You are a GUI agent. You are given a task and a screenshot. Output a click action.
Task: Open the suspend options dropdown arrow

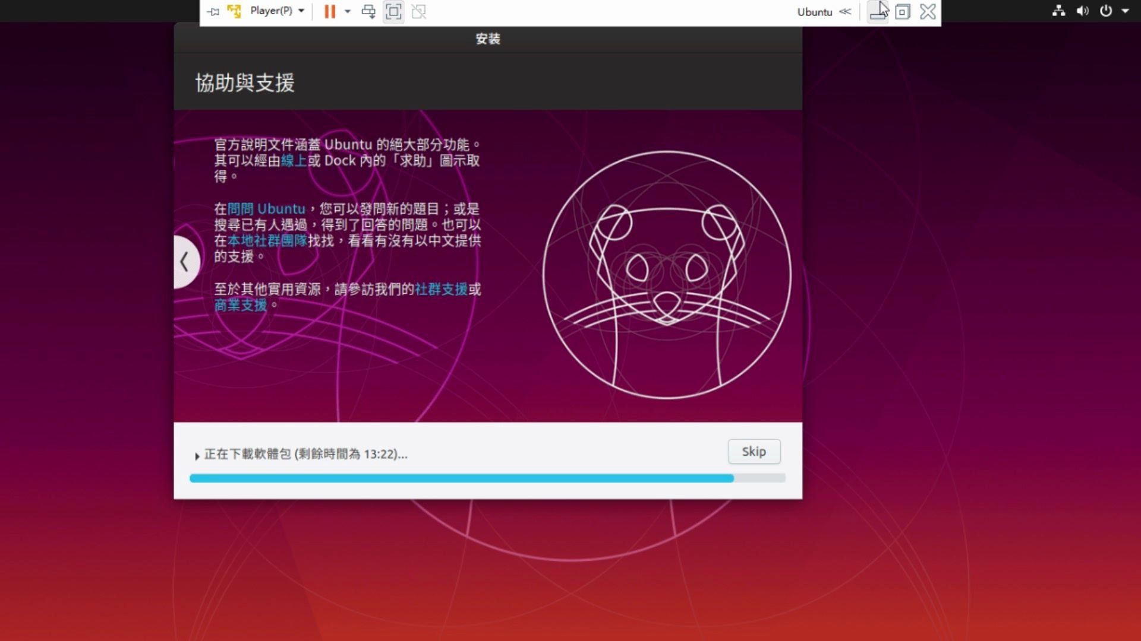tap(348, 12)
